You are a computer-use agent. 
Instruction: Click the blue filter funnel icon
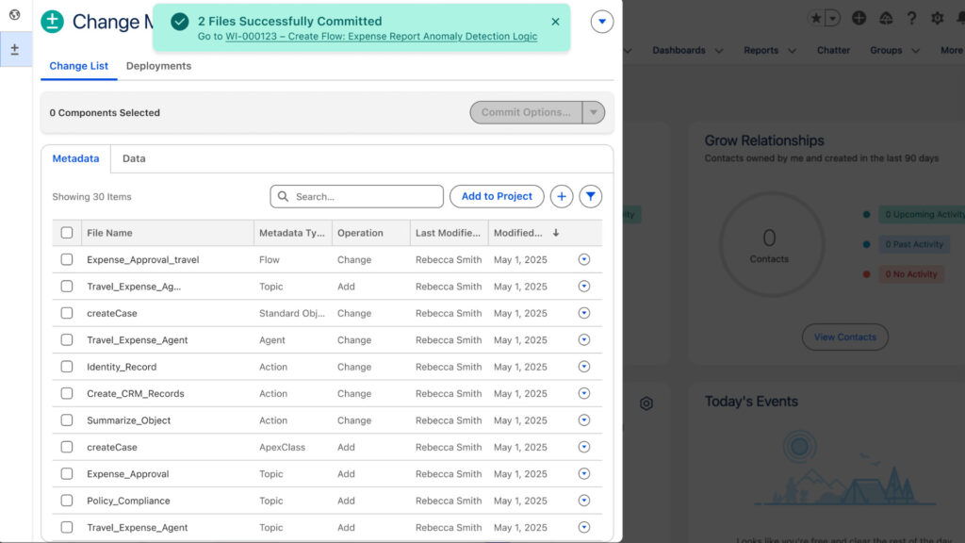coord(591,196)
